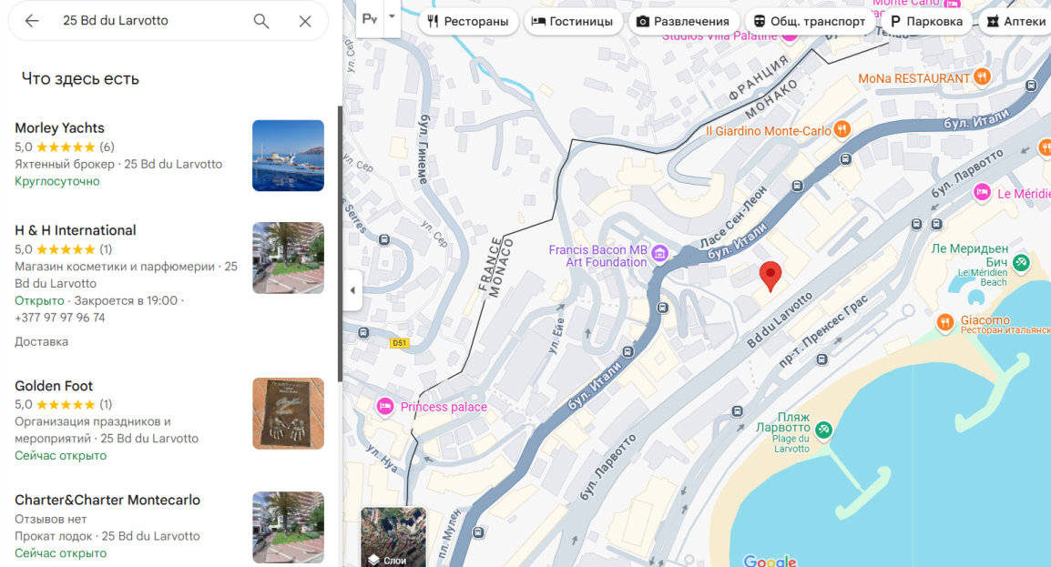Open the "Ру" input language tool

tap(370, 19)
